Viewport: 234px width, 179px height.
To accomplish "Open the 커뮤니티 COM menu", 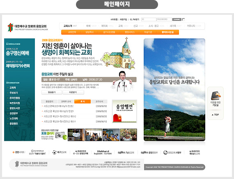I will [194, 26].
